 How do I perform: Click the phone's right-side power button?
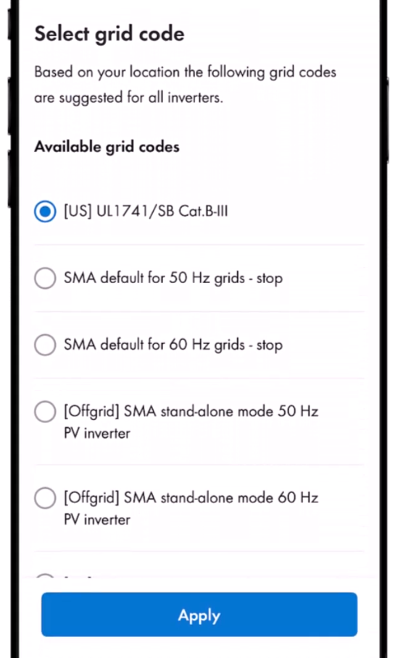[x=387, y=121]
